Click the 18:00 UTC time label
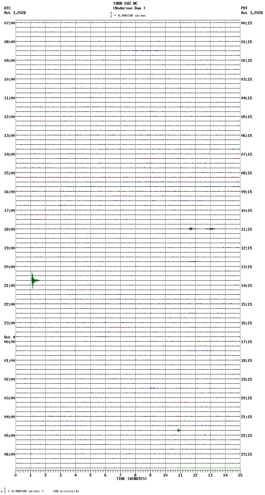The image size is (265, 495). pyautogui.click(x=10, y=229)
